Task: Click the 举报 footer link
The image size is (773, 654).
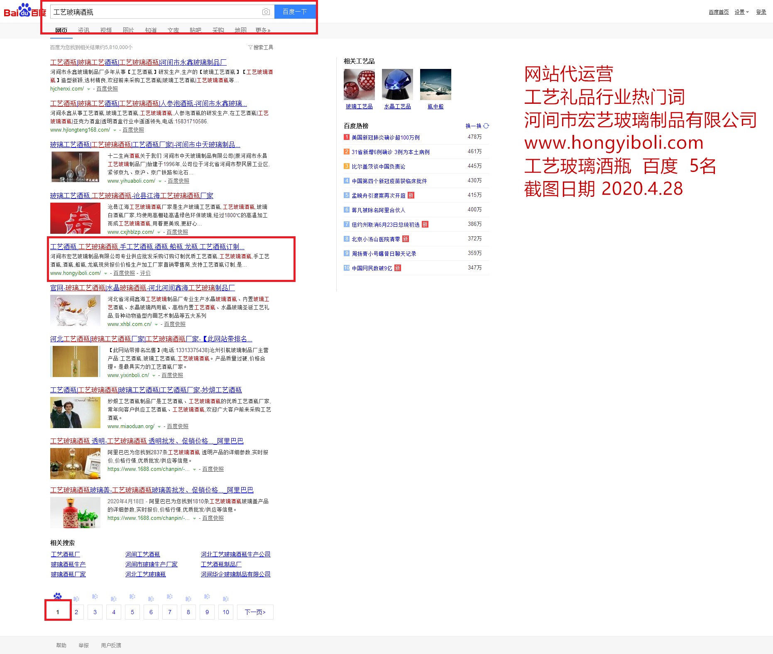Action: (83, 645)
